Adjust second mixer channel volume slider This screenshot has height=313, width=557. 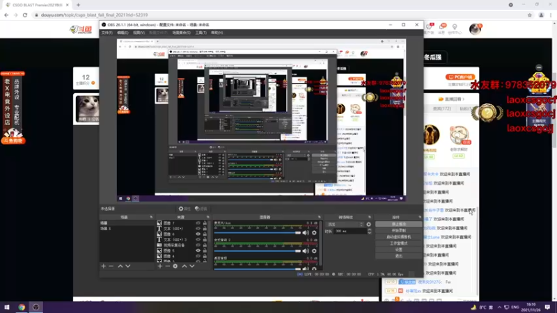coord(257,251)
